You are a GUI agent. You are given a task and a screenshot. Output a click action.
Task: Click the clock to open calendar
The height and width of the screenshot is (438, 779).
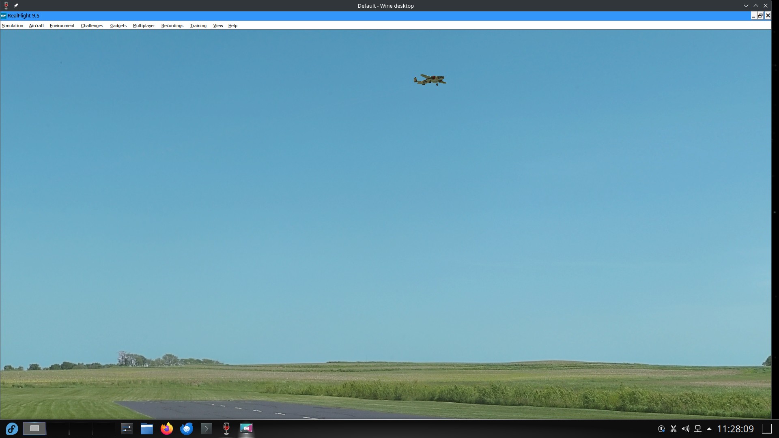[x=736, y=429]
